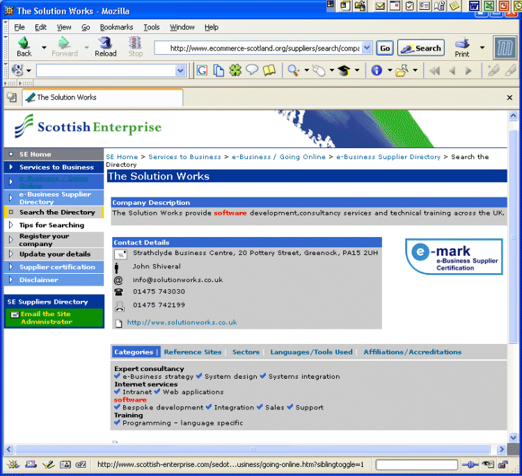
Task: Click the open book toolbar icon
Action: (269, 69)
